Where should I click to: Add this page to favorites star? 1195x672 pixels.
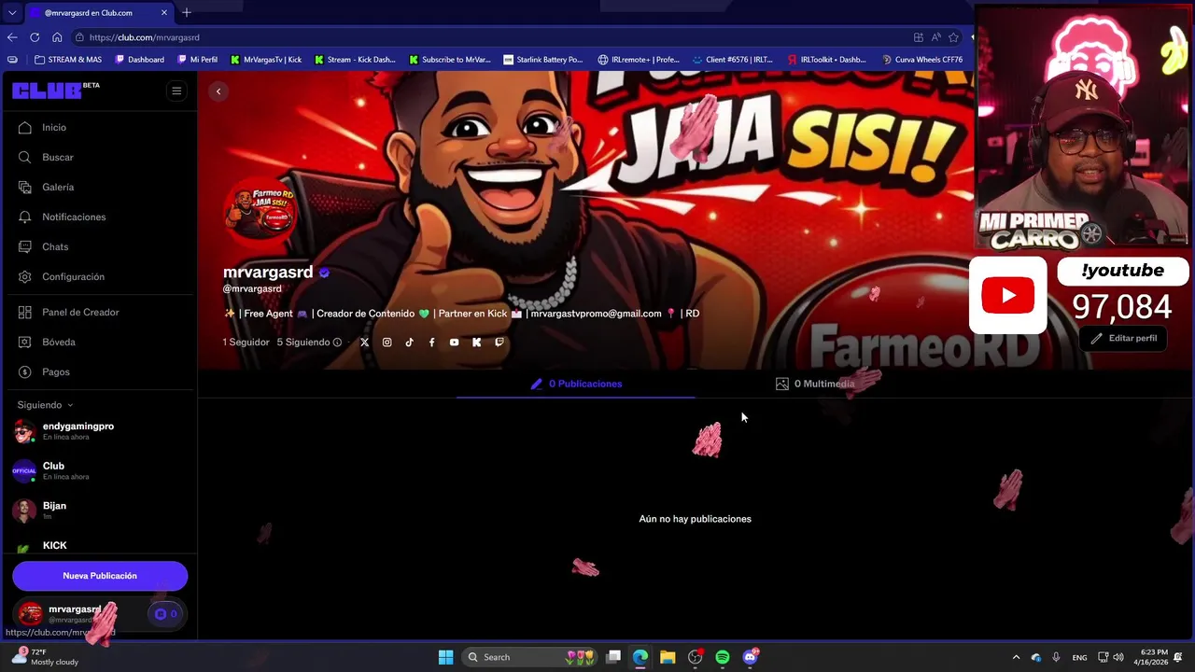click(x=953, y=37)
